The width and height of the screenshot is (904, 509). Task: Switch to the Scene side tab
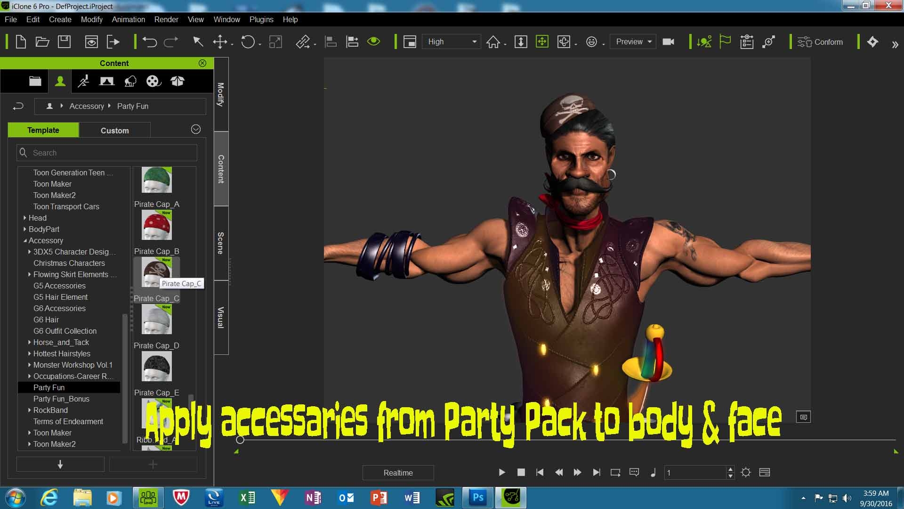coord(221,243)
